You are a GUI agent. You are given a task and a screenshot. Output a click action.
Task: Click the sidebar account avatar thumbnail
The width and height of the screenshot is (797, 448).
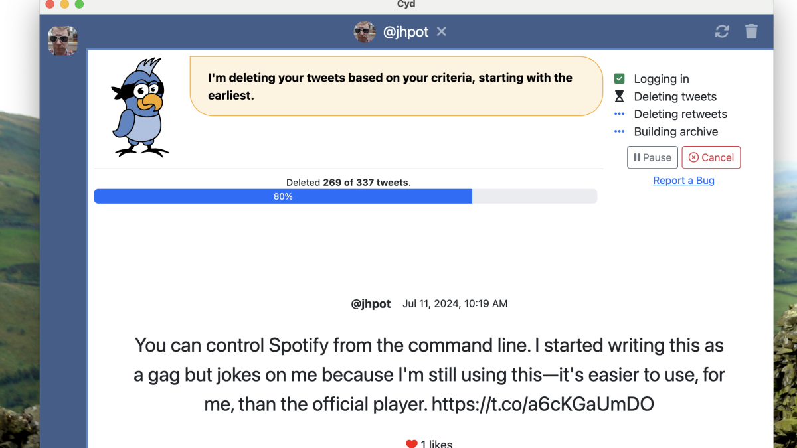62,40
